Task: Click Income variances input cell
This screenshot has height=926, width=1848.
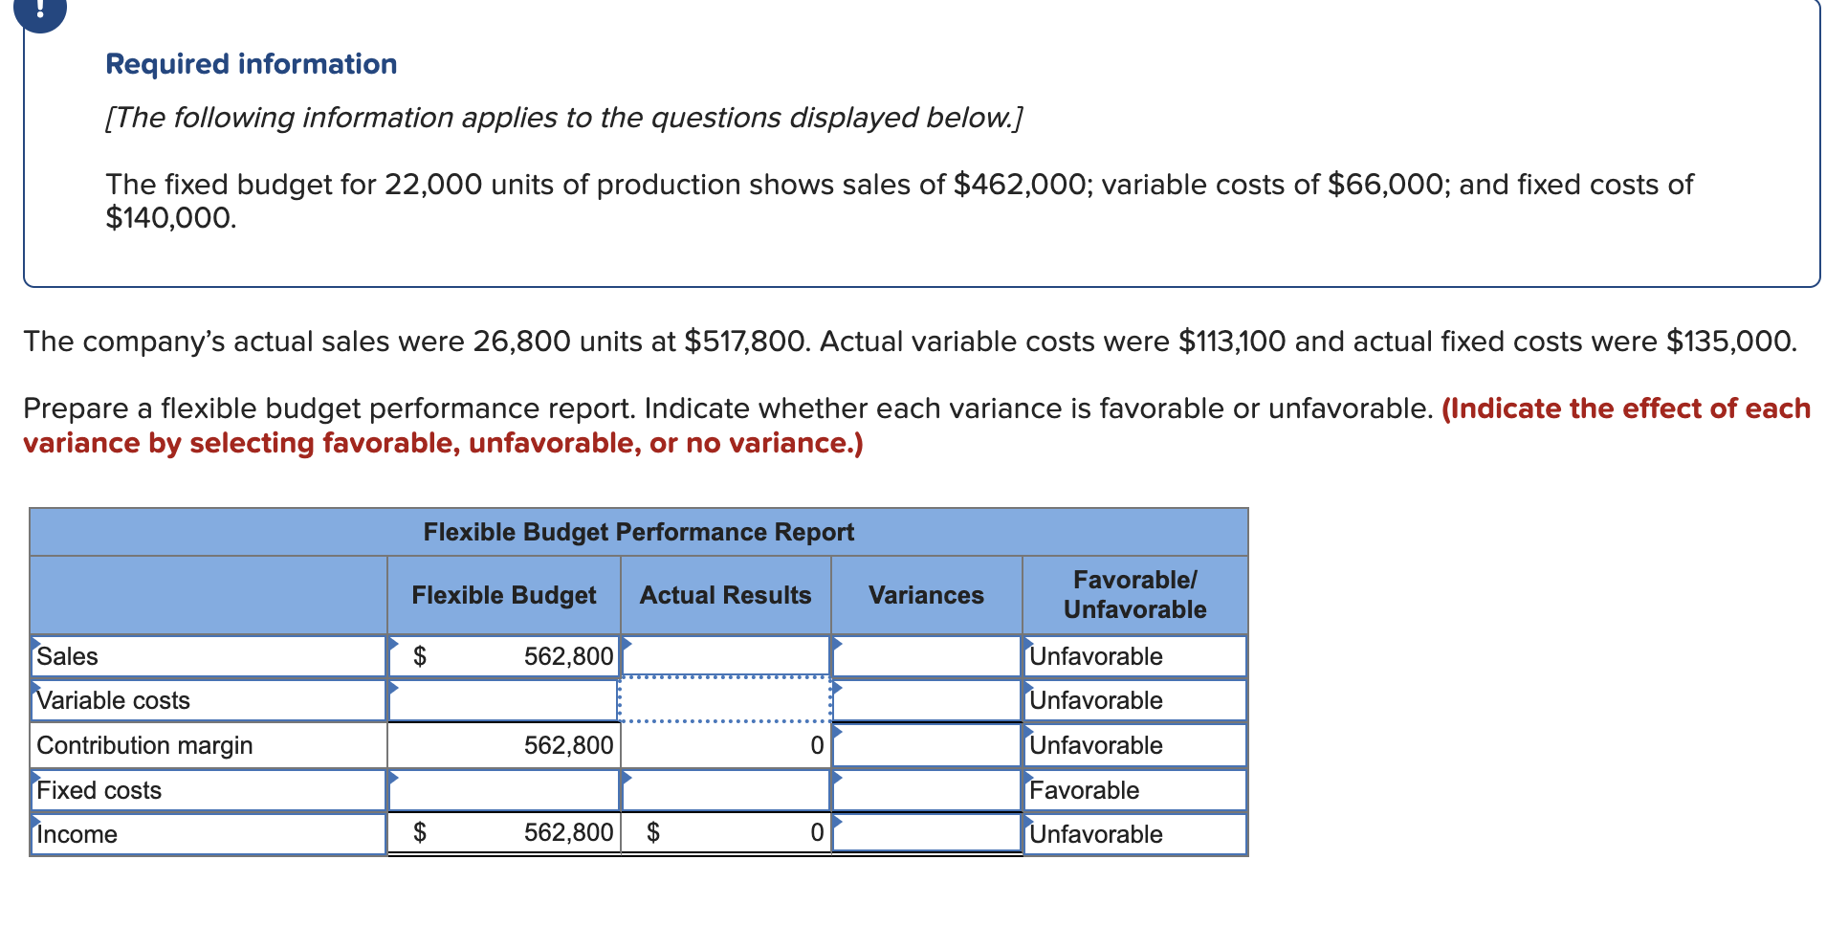Action: [x=927, y=833]
